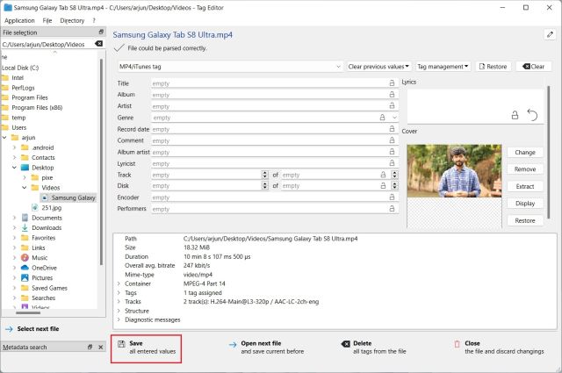
Task: Open the Directory menu
Action: pyautogui.click(x=72, y=19)
